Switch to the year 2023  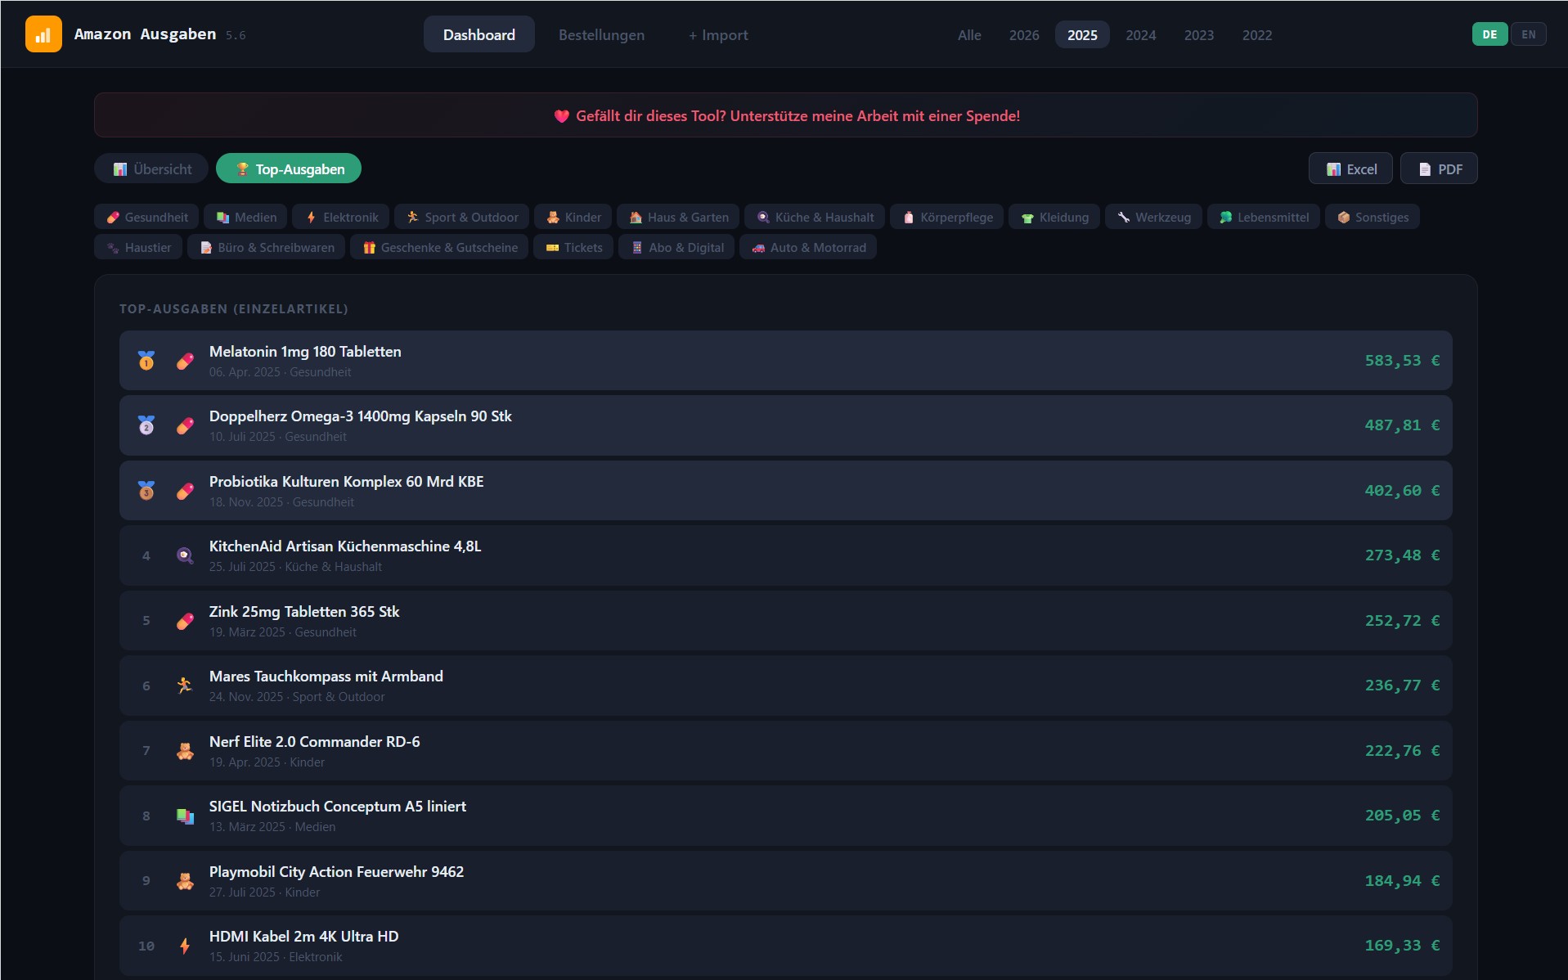pyautogui.click(x=1199, y=34)
